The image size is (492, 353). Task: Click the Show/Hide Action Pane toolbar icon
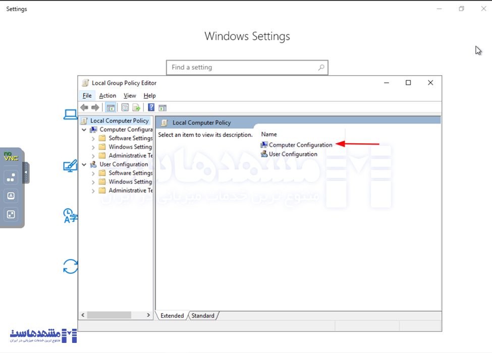tap(162, 107)
